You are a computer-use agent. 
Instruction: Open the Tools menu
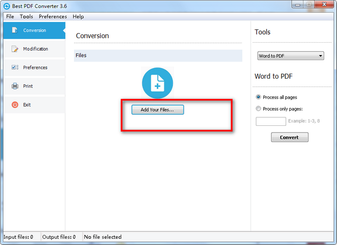(x=26, y=17)
